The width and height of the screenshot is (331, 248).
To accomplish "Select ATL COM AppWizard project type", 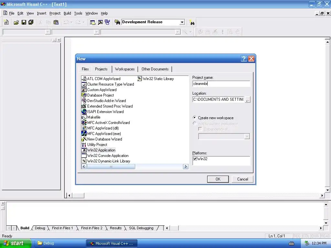I will pos(101,79).
